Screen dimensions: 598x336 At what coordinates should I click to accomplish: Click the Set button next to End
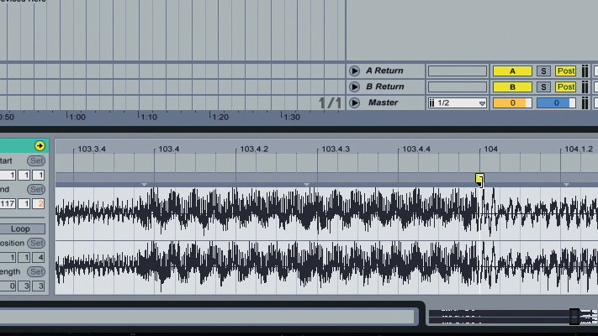click(36, 189)
